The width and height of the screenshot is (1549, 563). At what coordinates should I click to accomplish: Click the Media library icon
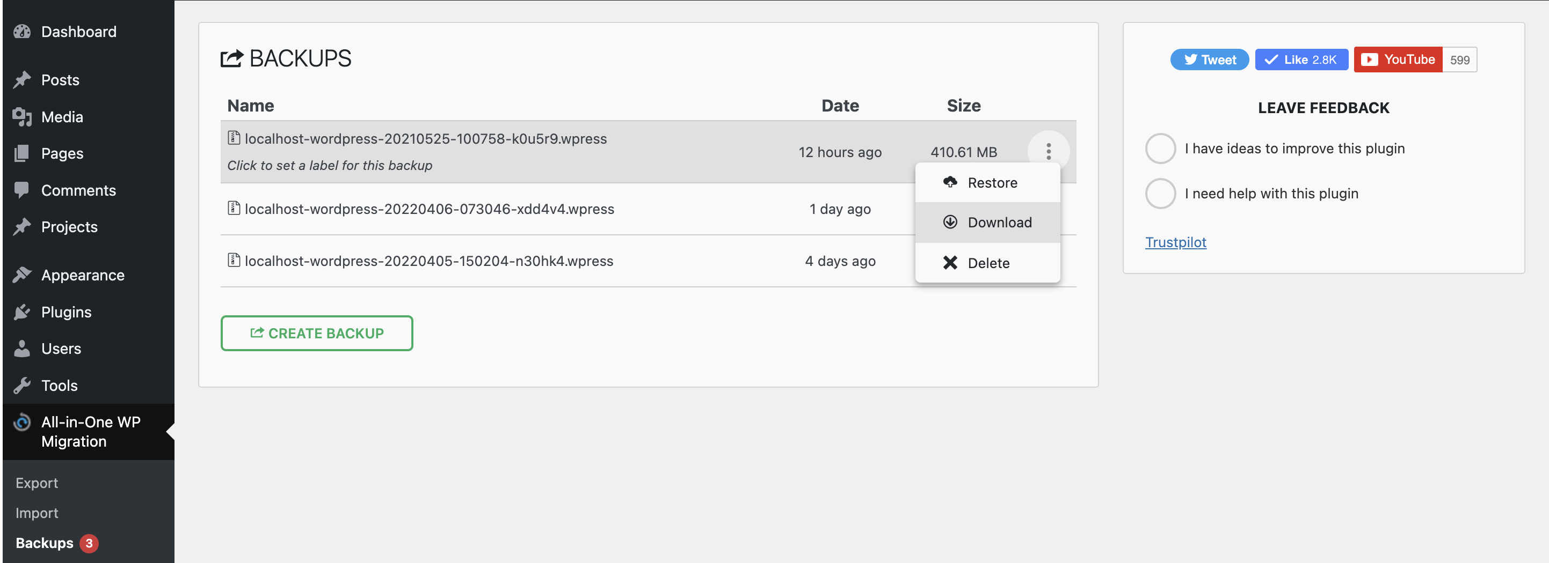coord(22,117)
